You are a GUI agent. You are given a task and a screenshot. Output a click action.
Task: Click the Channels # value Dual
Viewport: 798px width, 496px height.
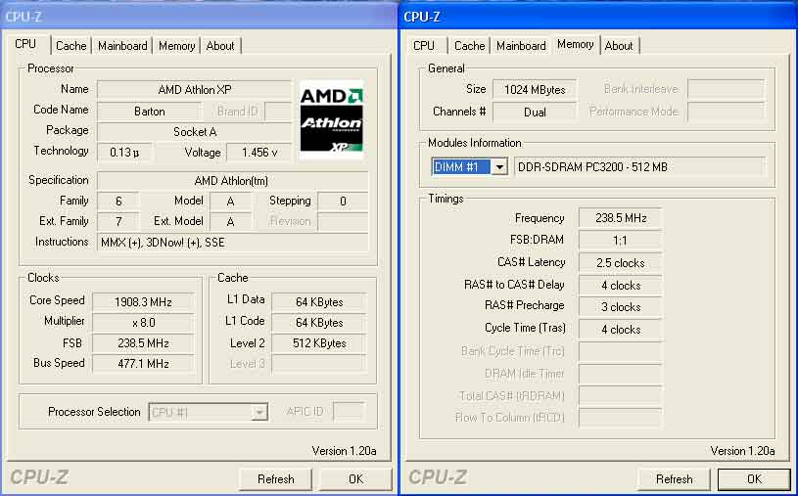535,113
